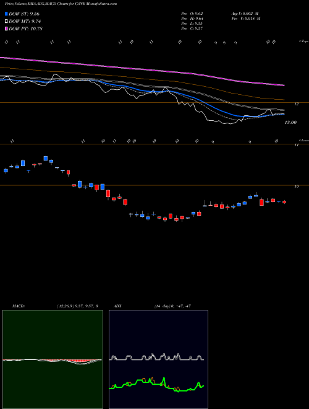The image size is (309, 409).
Task: Click the '13.00' price label
Action: click(x=290, y=122)
